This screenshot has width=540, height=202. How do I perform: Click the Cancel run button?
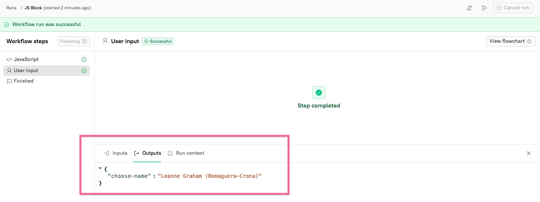click(512, 8)
